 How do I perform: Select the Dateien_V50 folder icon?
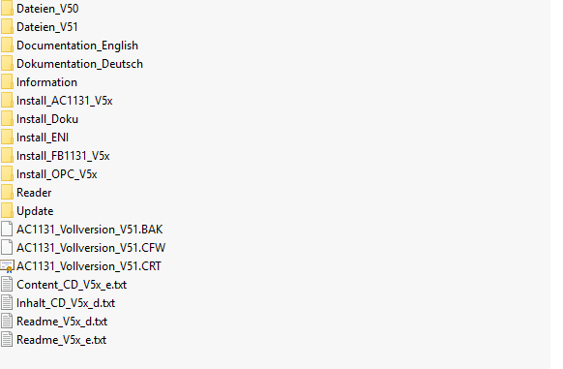tap(7, 9)
